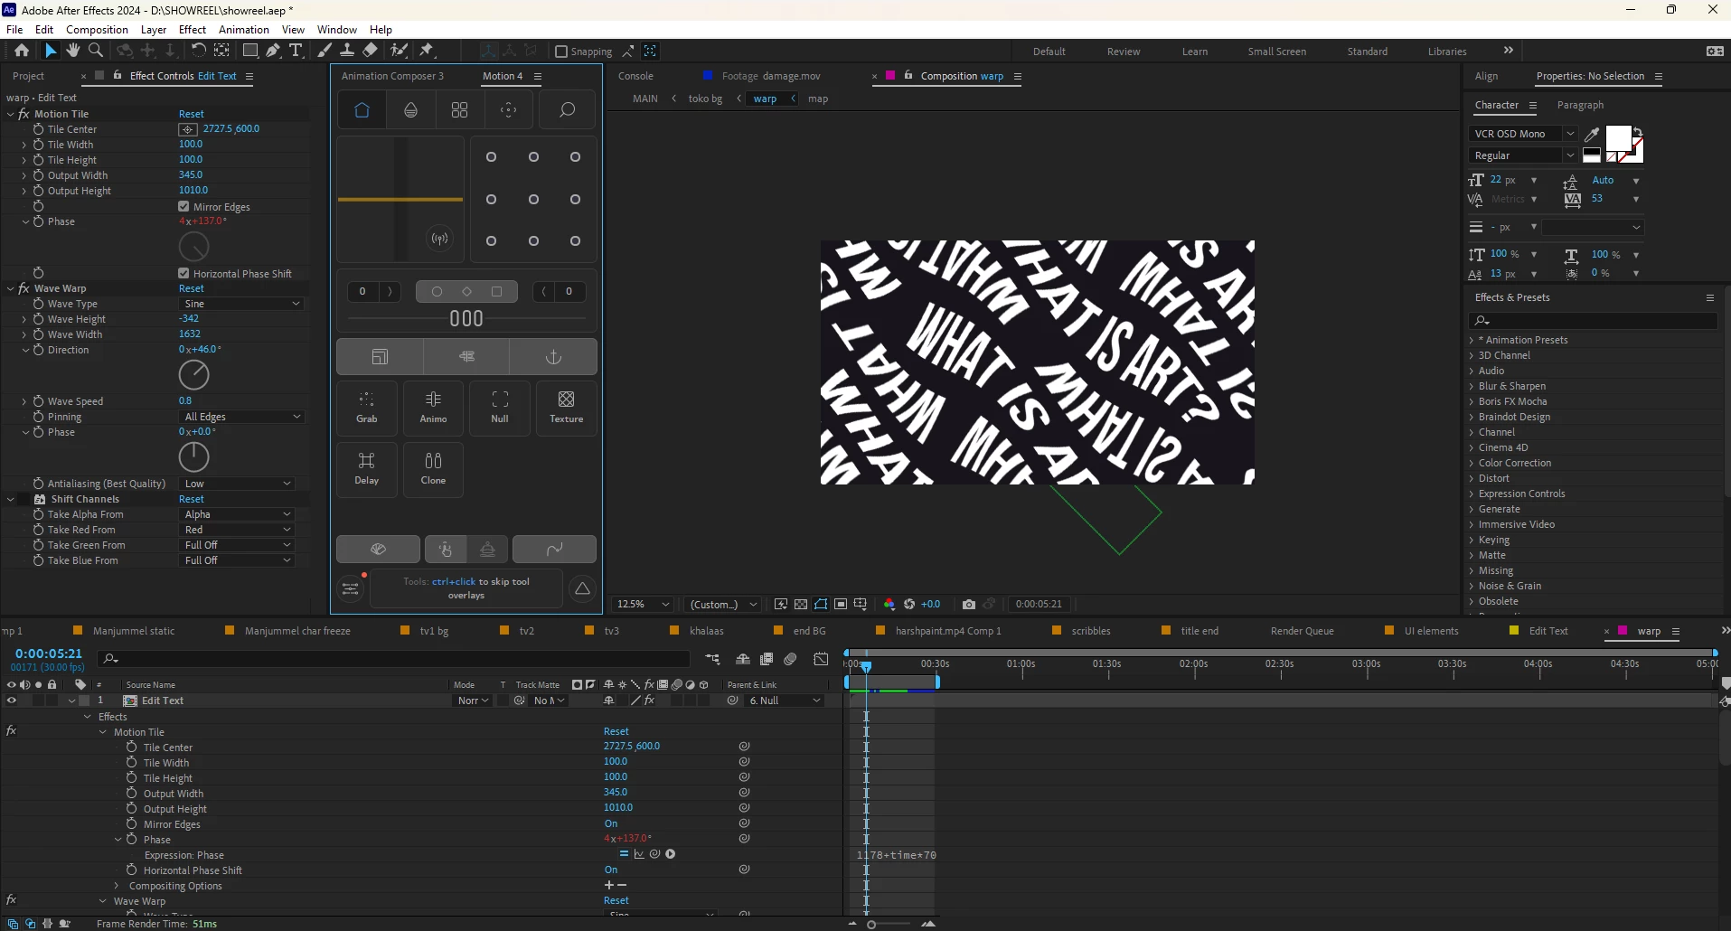The width and height of the screenshot is (1731, 931).
Task: Reset Wave Warp in the timeline
Action: 616,900
